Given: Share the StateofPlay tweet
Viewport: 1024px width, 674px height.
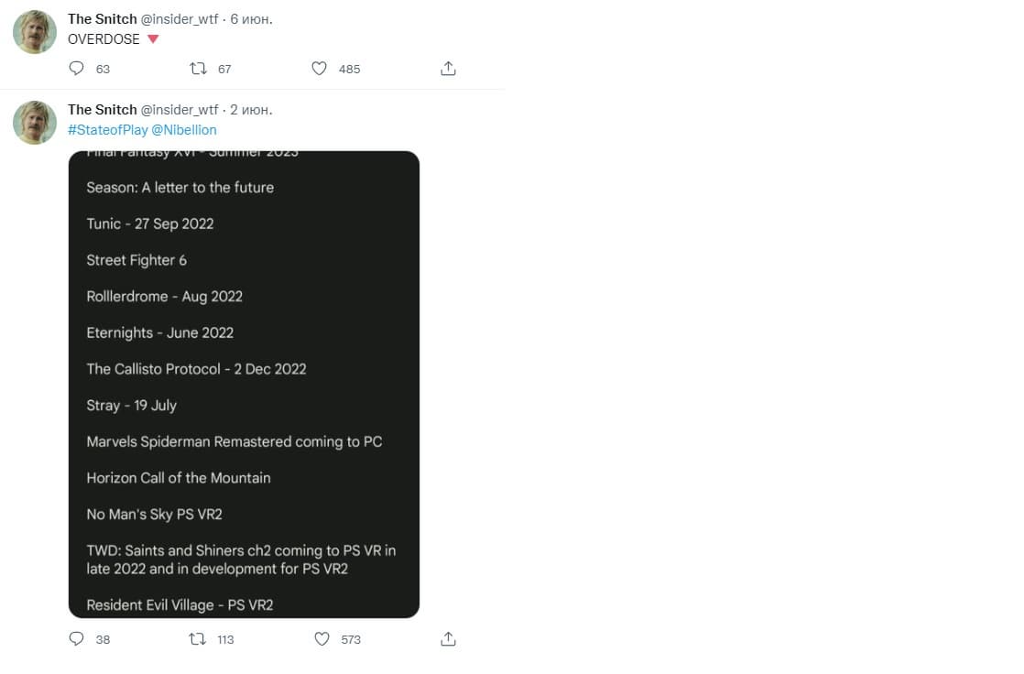Looking at the screenshot, I should [448, 639].
